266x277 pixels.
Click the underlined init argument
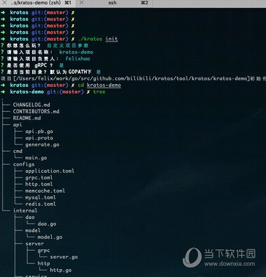pyautogui.click(x=111, y=39)
